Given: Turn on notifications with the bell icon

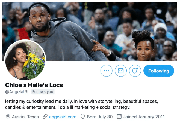Looking at the screenshot, I should point(135,71).
